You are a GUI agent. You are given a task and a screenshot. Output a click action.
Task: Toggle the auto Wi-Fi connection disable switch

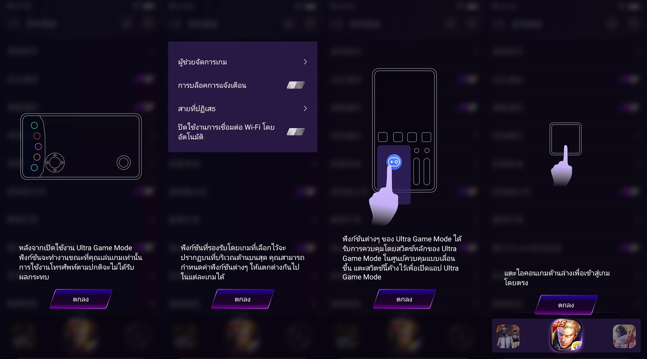296,132
